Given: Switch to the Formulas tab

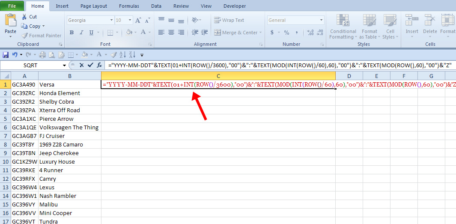Looking at the screenshot, I should pos(129,6).
